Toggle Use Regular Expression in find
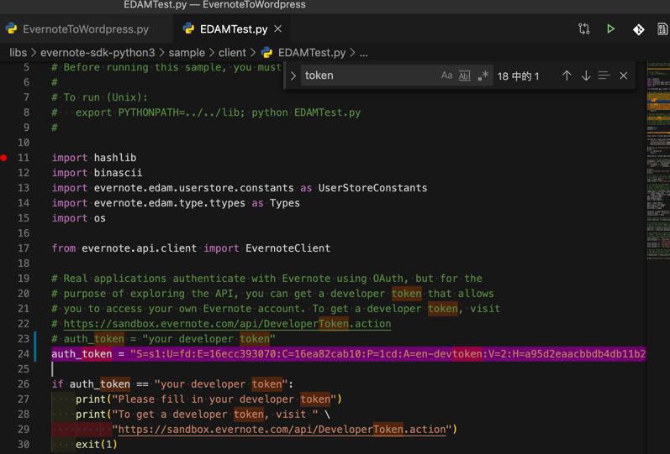670x454 pixels. coord(483,76)
